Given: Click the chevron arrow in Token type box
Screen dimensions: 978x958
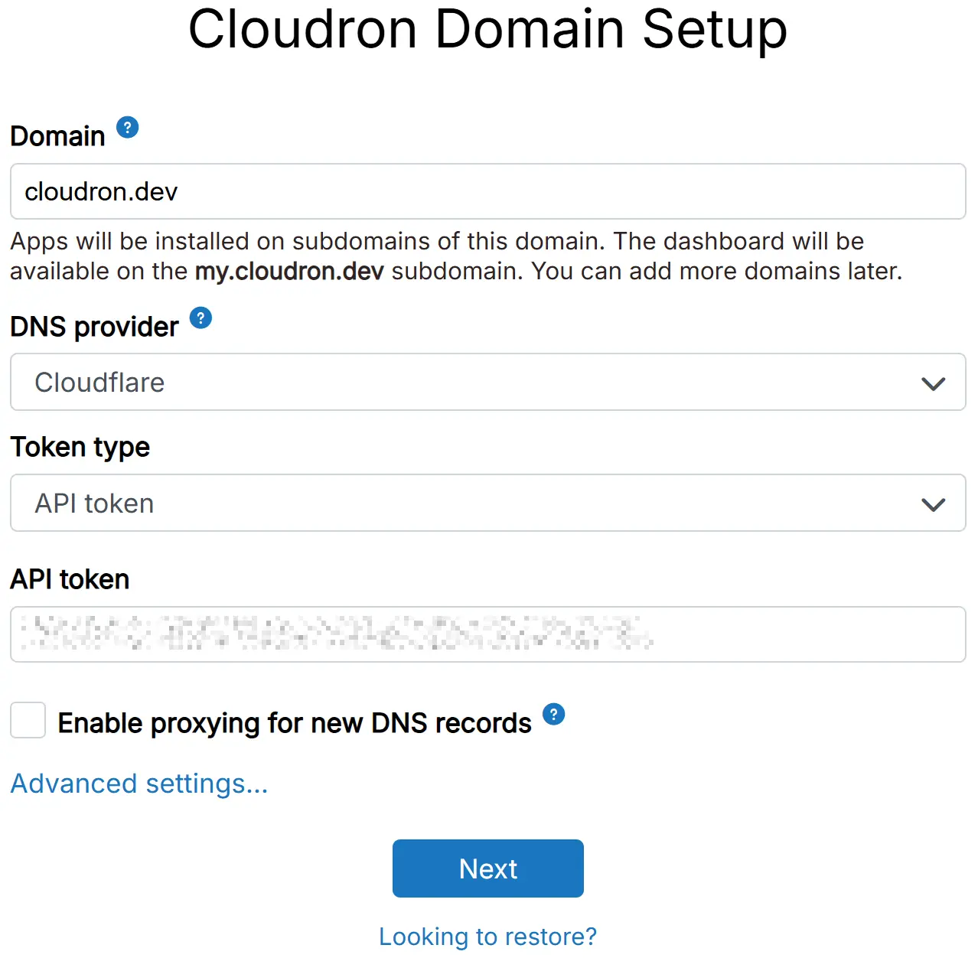Looking at the screenshot, I should [x=933, y=504].
